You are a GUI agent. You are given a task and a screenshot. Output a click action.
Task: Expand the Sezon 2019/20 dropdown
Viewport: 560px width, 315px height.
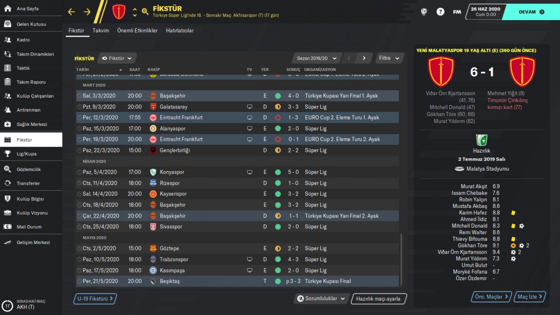(x=317, y=58)
